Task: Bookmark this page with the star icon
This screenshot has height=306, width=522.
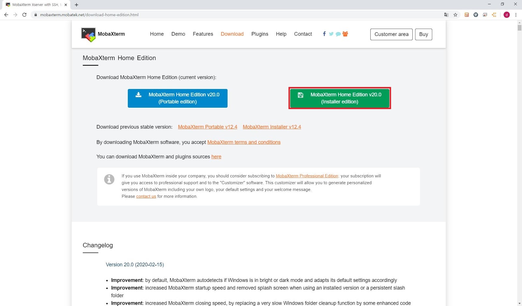Action: pyautogui.click(x=455, y=15)
